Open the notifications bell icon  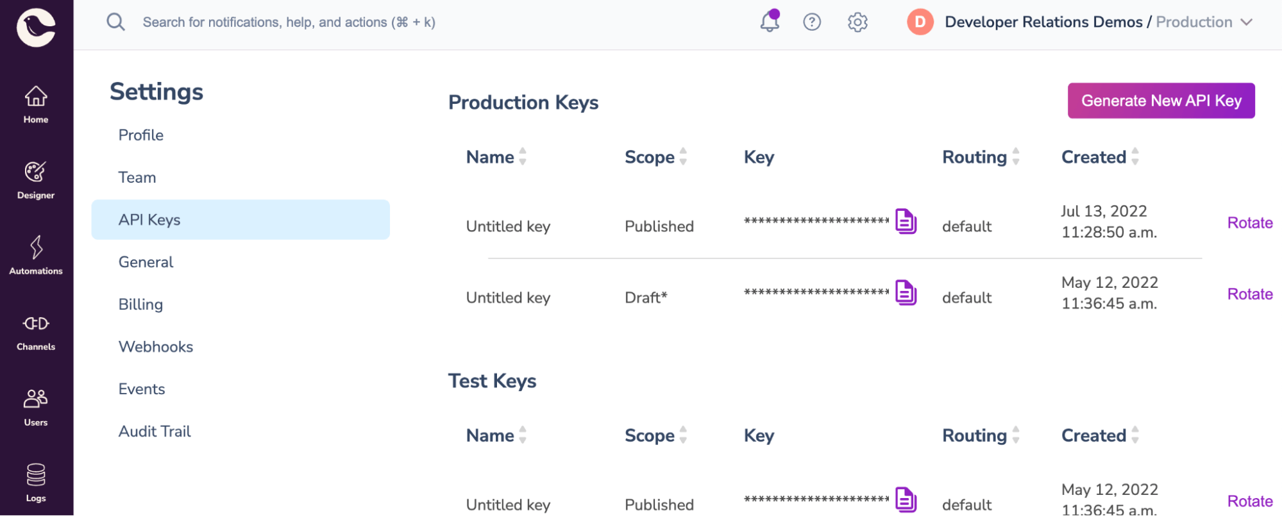[769, 22]
